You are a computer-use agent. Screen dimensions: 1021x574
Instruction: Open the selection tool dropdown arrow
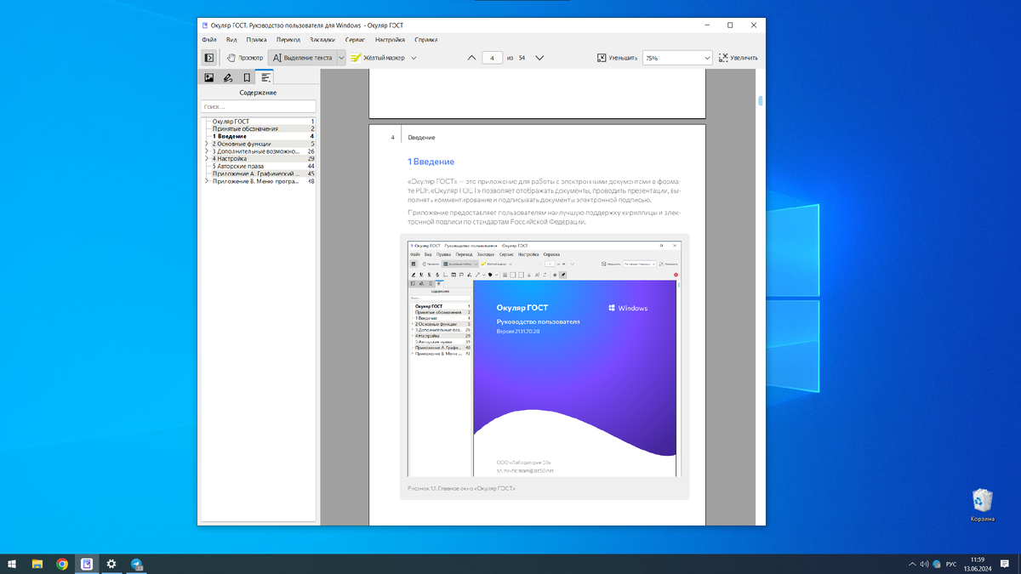341,58
